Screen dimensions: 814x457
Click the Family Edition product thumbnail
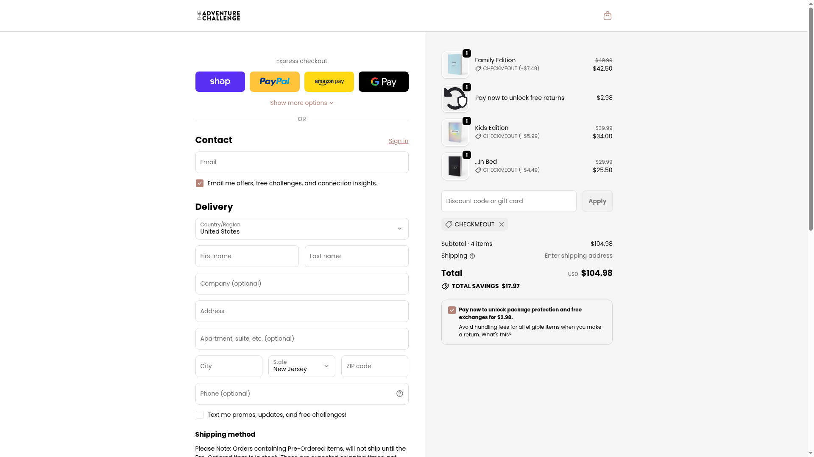[455, 65]
